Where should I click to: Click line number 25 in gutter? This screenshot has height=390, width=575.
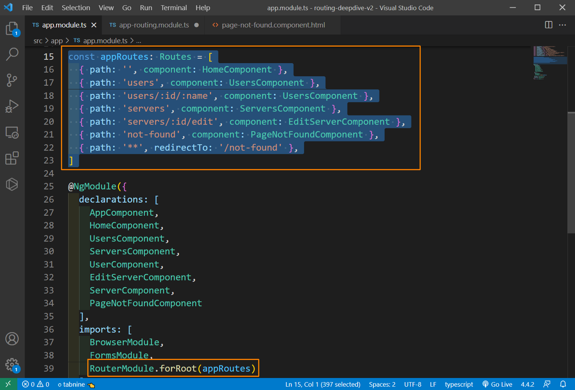48,186
